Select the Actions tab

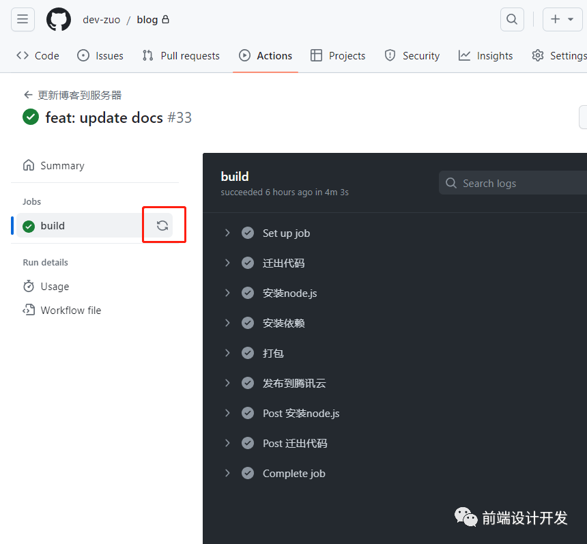pyautogui.click(x=266, y=56)
